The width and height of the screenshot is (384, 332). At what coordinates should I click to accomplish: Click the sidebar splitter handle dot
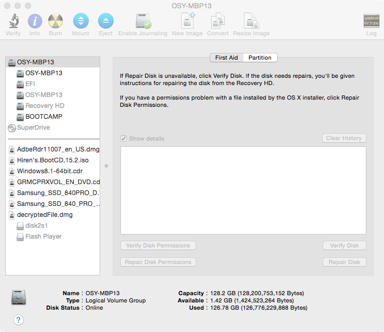[x=106, y=166]
